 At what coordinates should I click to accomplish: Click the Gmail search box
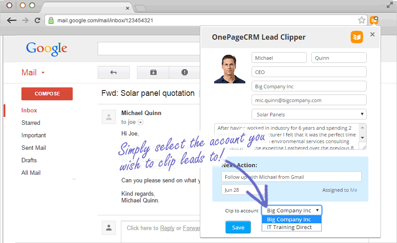(149, 49)
